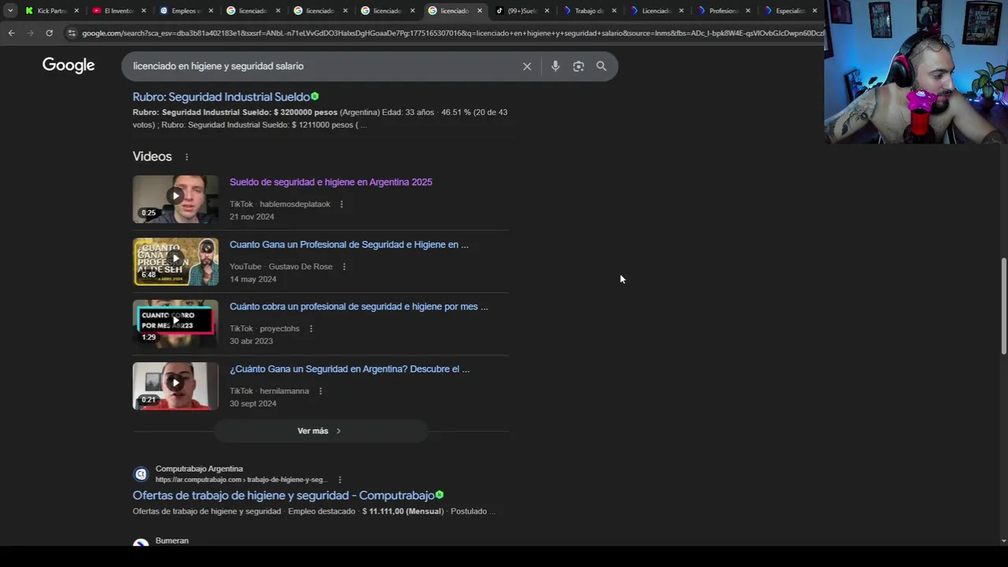Click the search box with 'licenciado en higiene'

pyautogui.click(x=323, y=66)
